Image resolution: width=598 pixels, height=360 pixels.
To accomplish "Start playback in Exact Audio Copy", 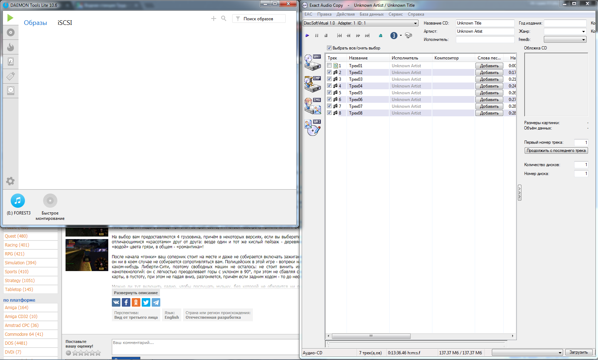I will [307, 36].
